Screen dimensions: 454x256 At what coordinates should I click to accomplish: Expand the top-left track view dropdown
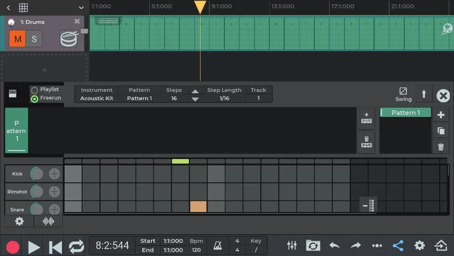tap(81, 8)
